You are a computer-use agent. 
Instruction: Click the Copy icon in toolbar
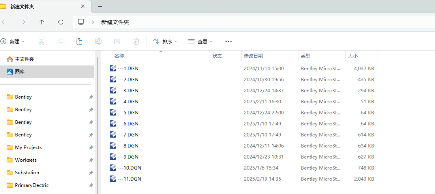pos(60,41)
